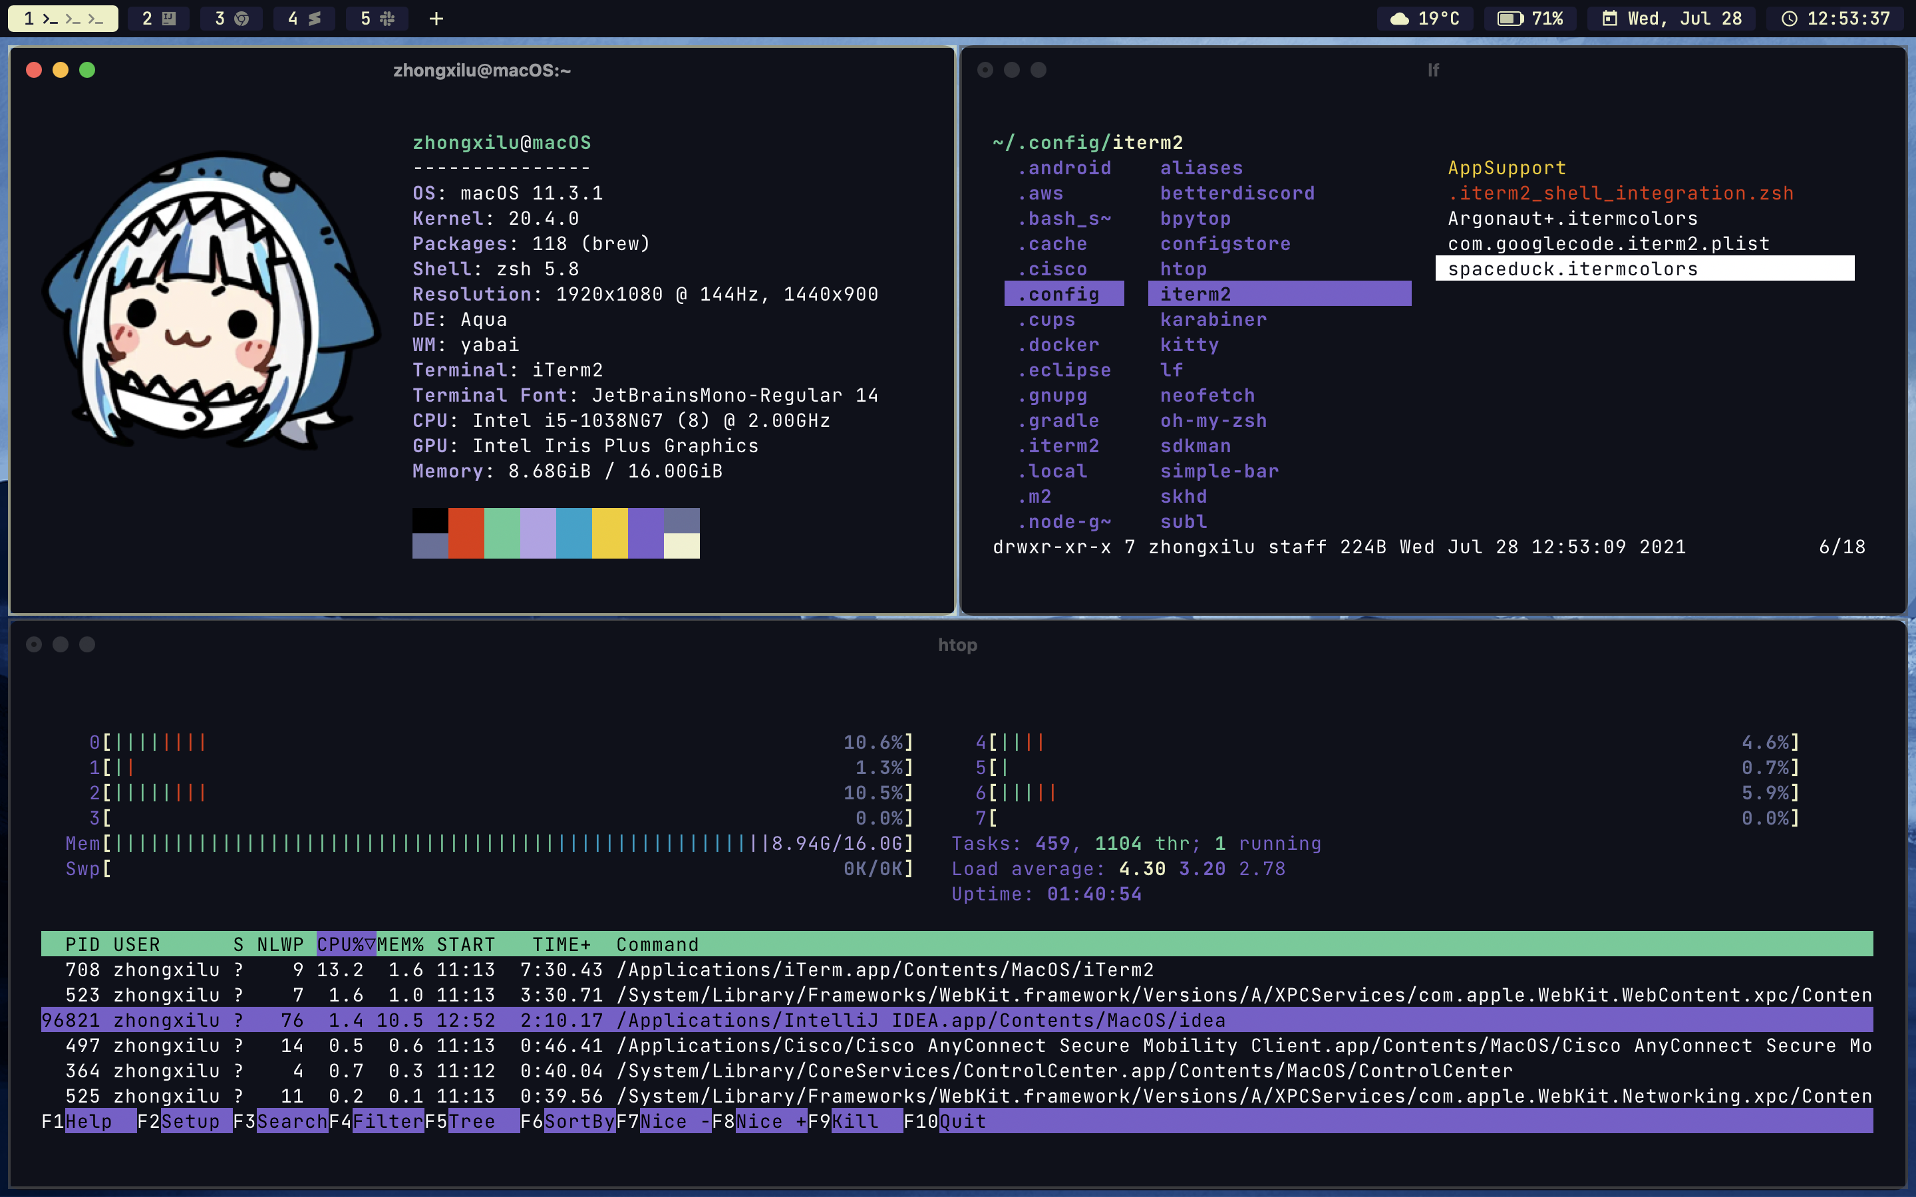Select neofetch folder in lf
This screenshot has height=1197, width=1916.
click(x=1207, y=395)
